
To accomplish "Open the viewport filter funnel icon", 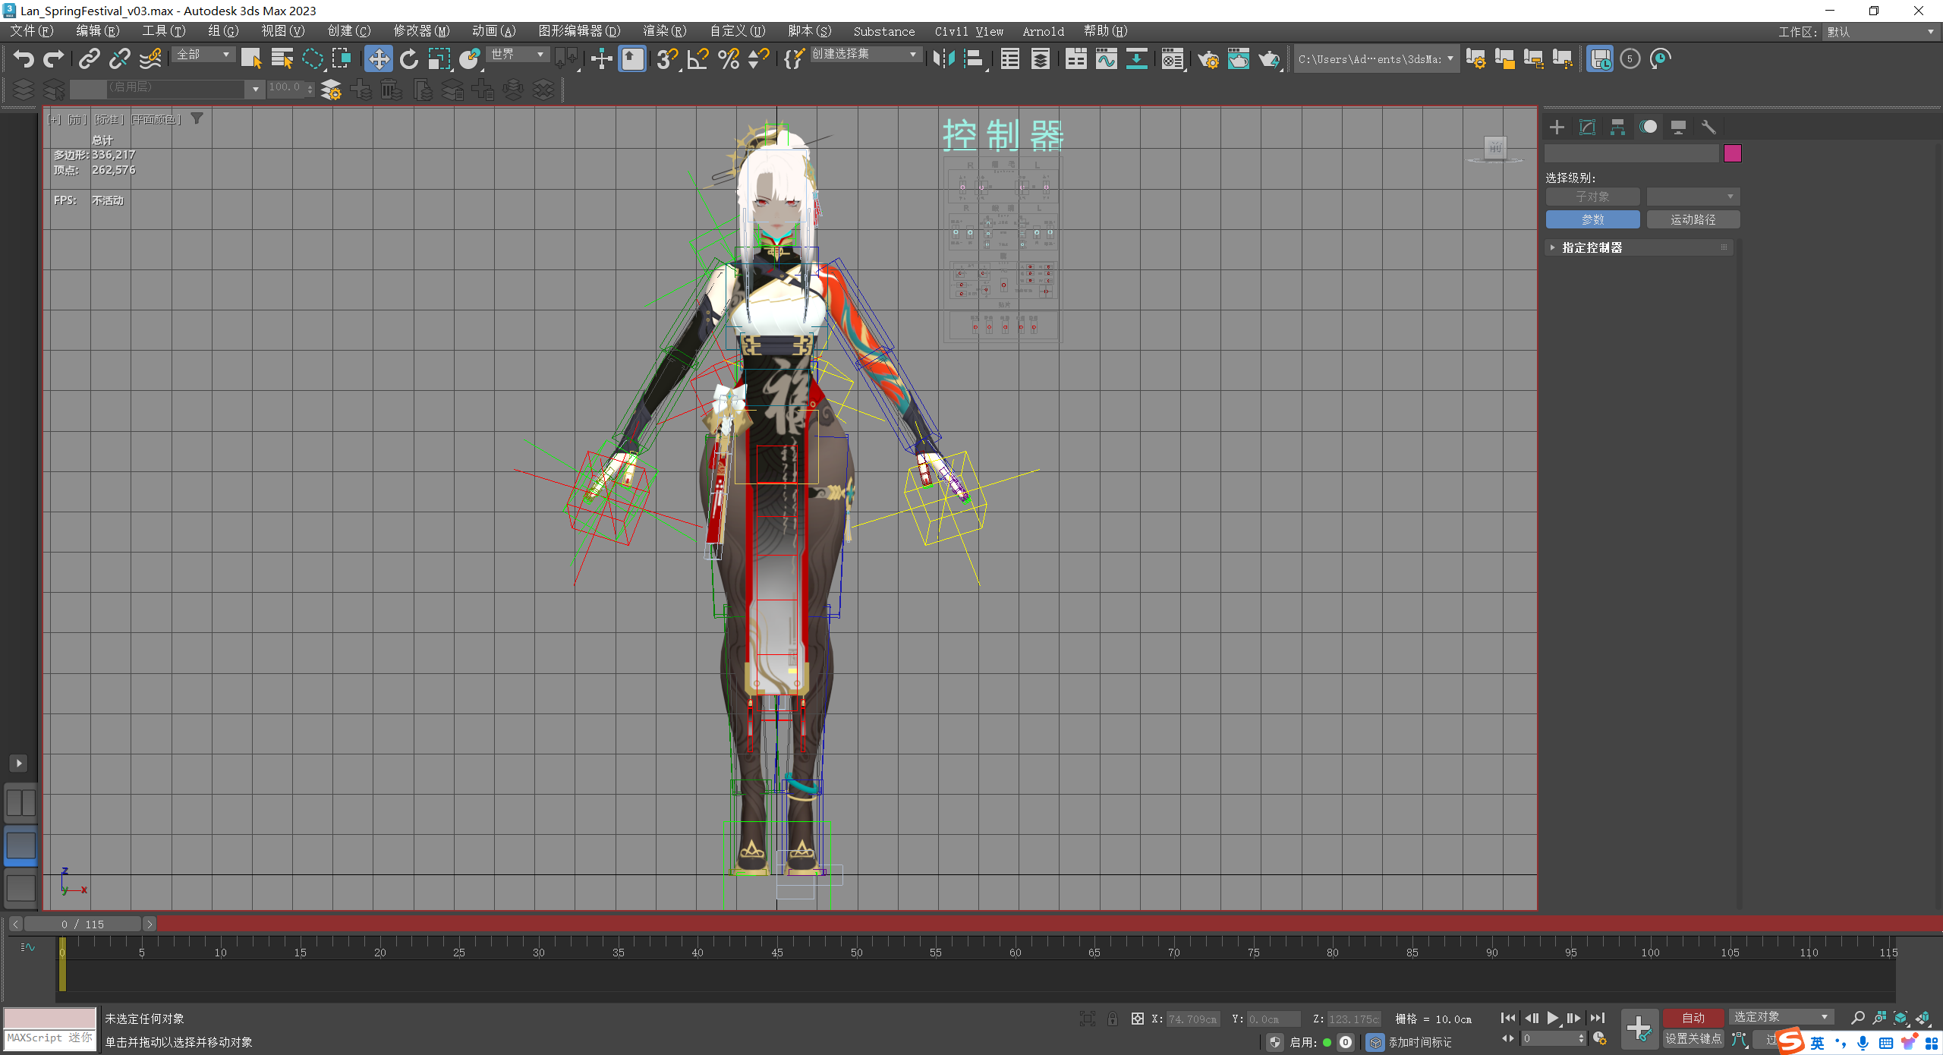I will pyautogui.click(x=197, y=118).
